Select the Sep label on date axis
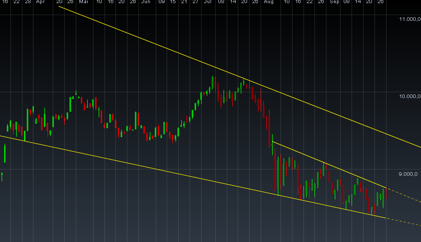 pos(334,2)
